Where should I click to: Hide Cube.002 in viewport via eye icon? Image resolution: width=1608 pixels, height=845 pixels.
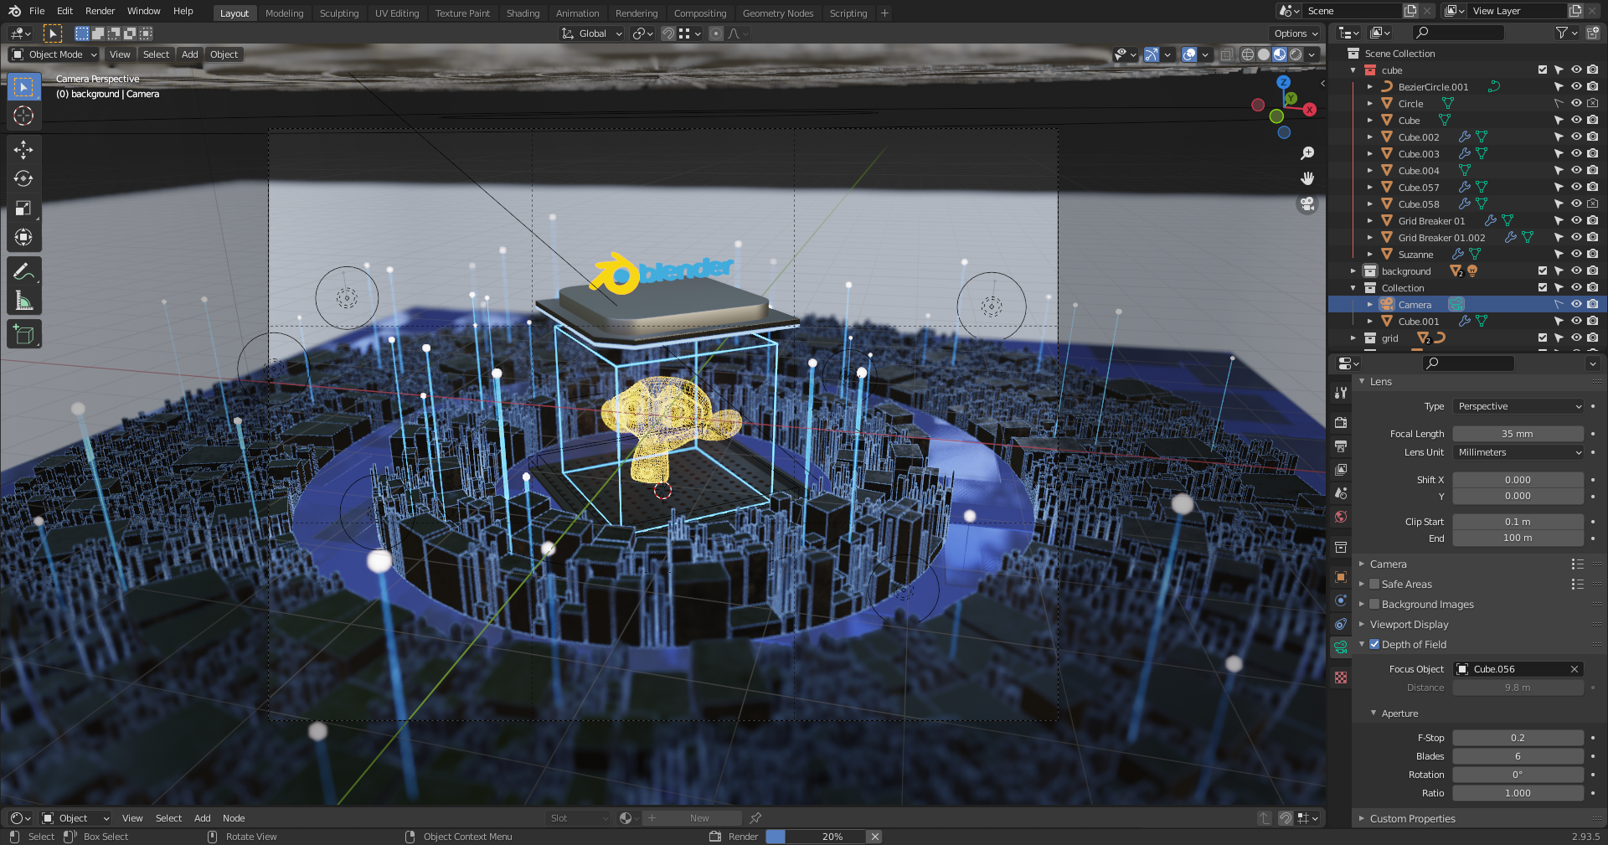[1576, 137]
